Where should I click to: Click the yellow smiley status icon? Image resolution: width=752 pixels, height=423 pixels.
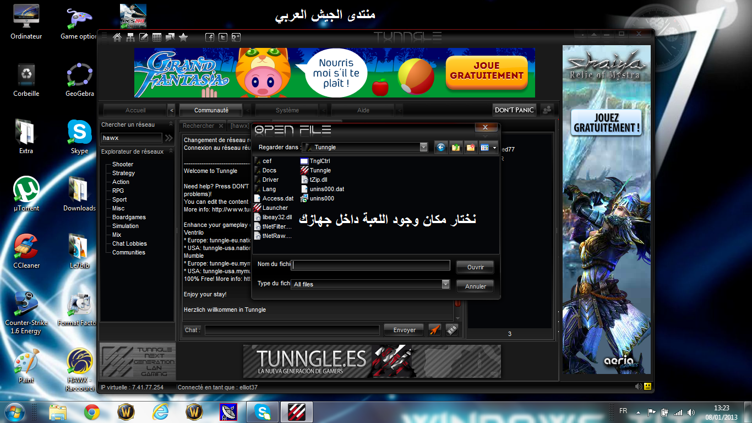point(648,387)
